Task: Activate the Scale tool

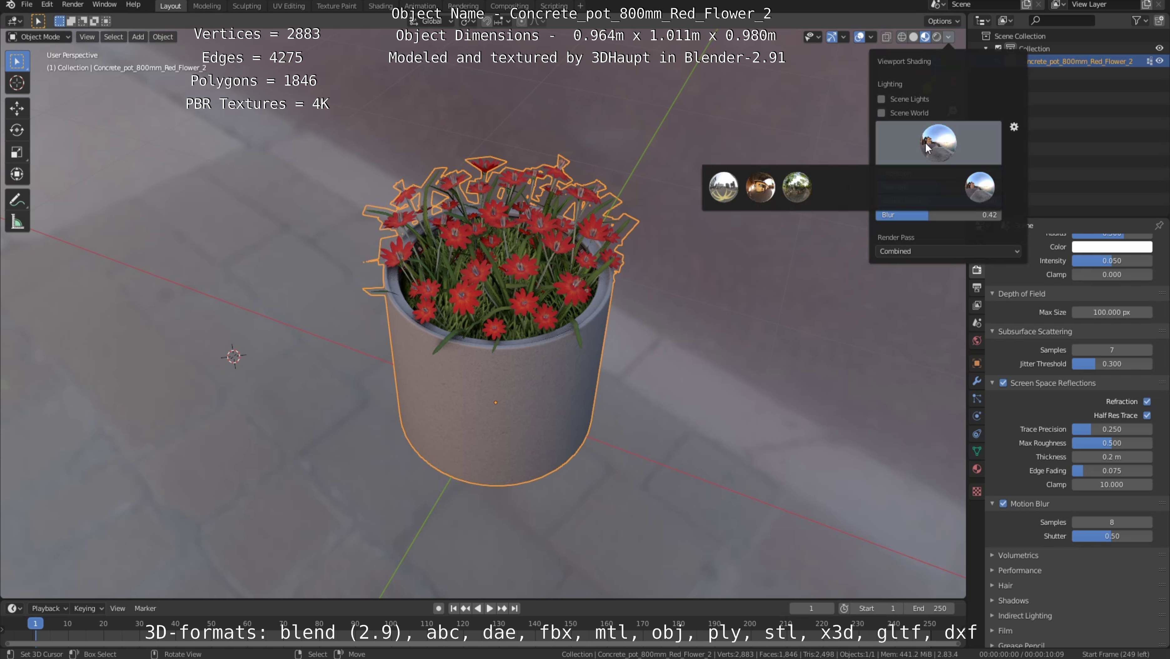Action: [17, 152]
